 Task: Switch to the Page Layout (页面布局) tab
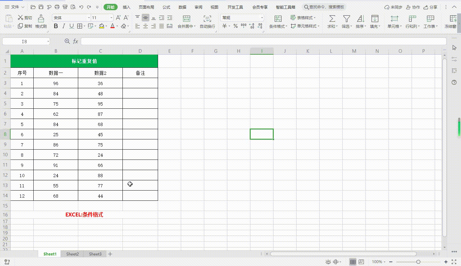[x=146, y=7]
